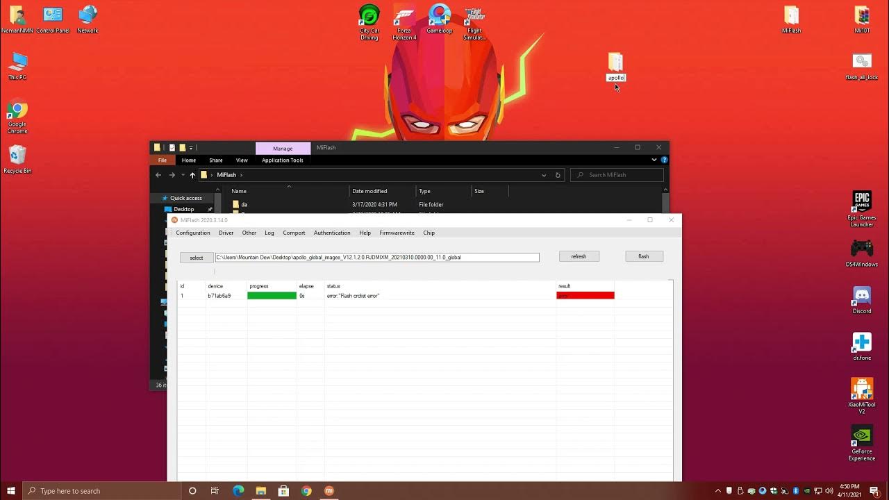Select the MiFlash desktop folder
This screenshot has width=889, height=500.
(791, 19)
